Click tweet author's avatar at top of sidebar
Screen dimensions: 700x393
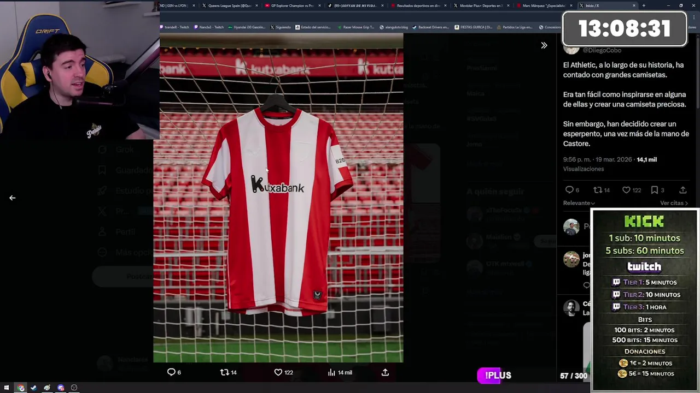(571, 49)
